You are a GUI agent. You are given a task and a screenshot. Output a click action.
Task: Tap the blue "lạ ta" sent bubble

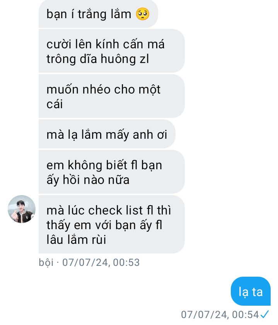click(x=251, y=291)
